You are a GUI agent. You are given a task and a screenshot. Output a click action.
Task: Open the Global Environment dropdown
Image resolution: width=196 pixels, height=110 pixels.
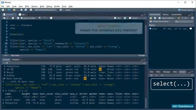pyautogui.click(x=160, y=21)
